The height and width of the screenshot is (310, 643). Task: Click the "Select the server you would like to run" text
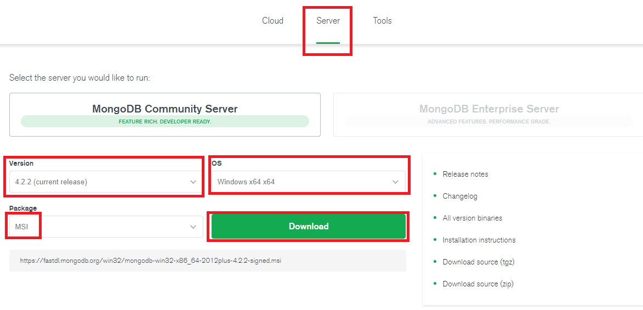tap(79, 77)
